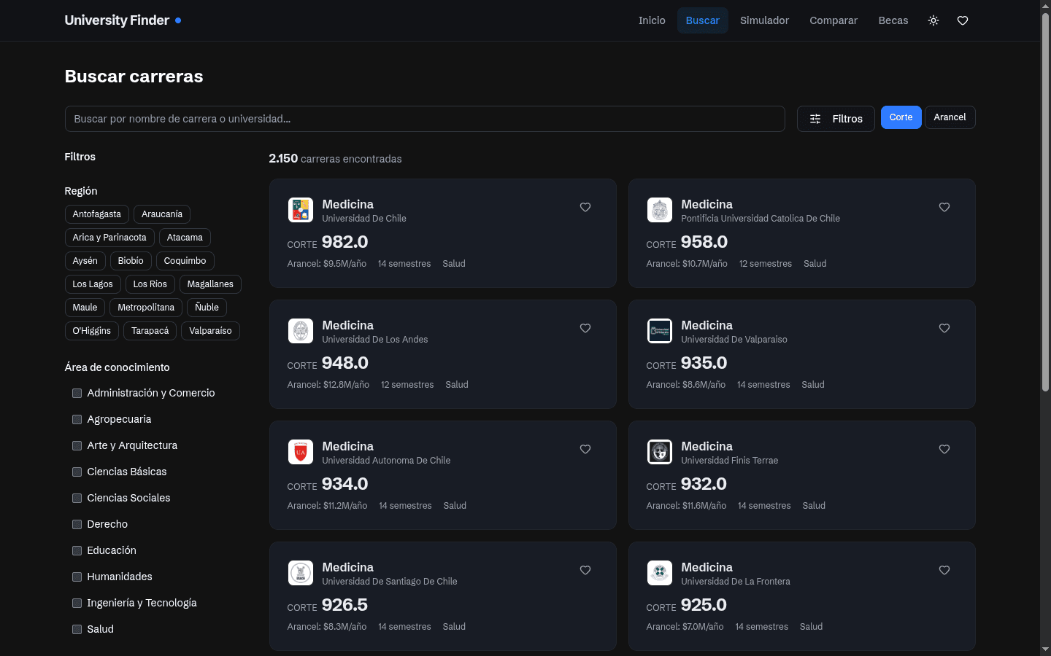Check Ingeniería y Tecnología checkbox

(x=77, y=604)
